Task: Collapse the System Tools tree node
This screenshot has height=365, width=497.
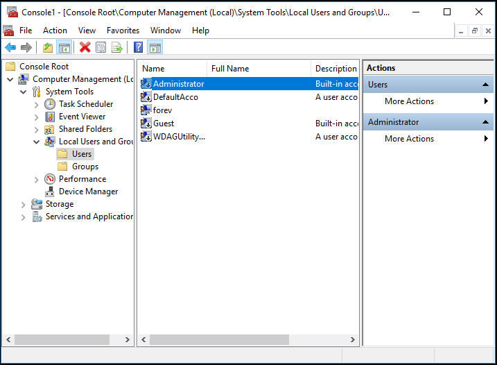Action: point(24,92)
